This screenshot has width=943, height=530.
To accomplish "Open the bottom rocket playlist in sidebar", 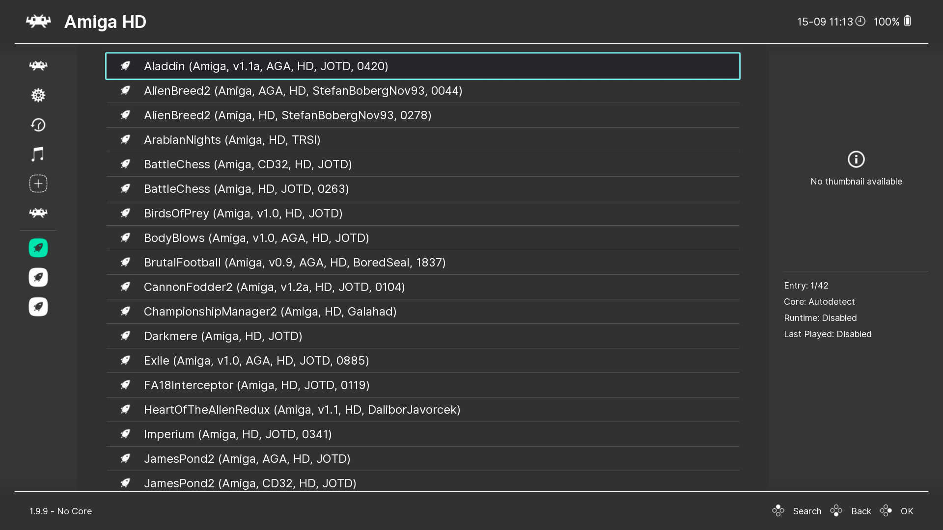I will tap(38, 307).
